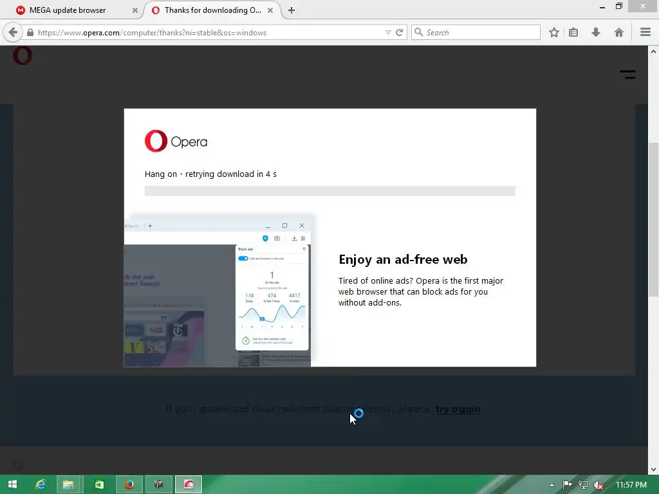The height and width of the screenshot is (494, 659).
Task: Select the Thanks for downloading Opera tab
Action: tap(212, 10)
